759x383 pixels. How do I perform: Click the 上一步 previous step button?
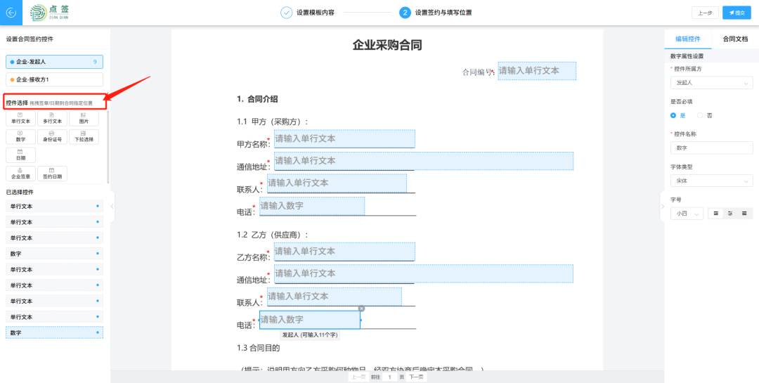pos(705,13)
